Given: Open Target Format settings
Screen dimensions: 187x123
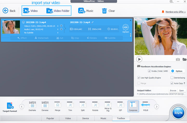Looking at the screenshot, I should click(x=10, y=107).
